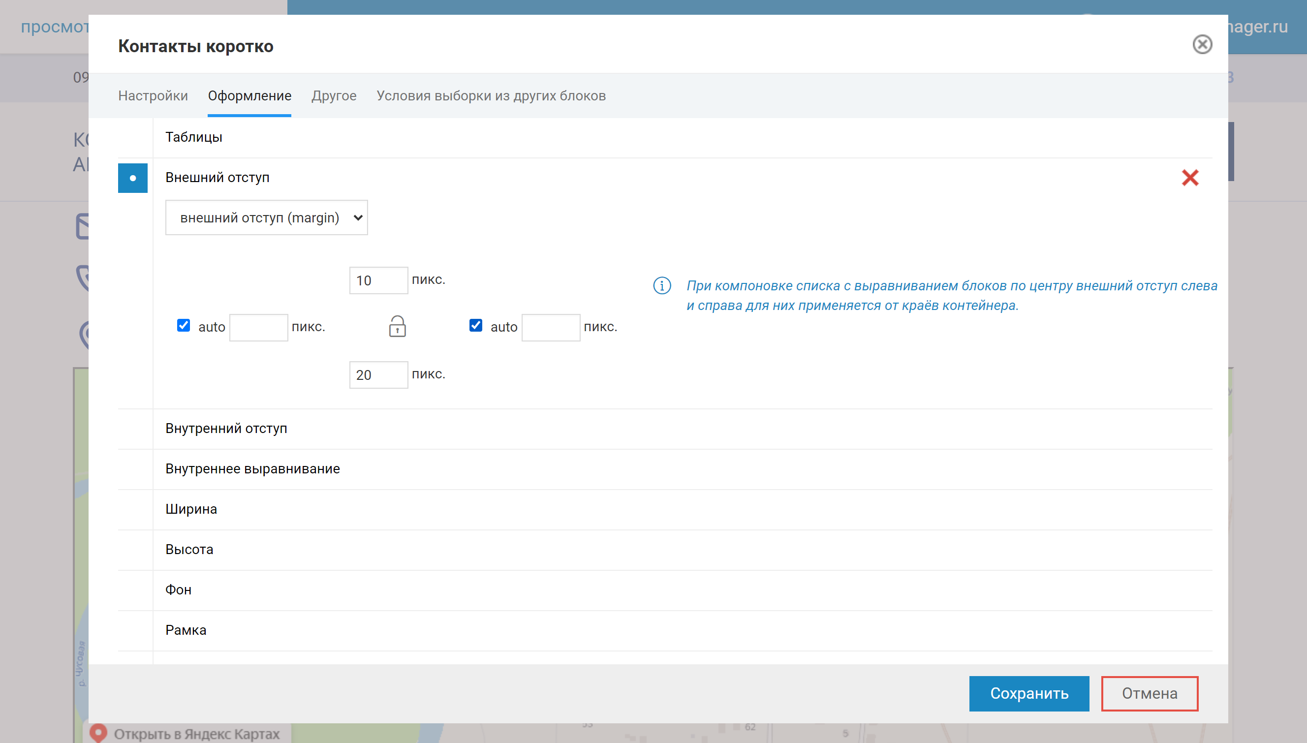Uncheck the right auto margin checkbox
The height and width of the screenshot is (743, 1307).
[476, 326]
